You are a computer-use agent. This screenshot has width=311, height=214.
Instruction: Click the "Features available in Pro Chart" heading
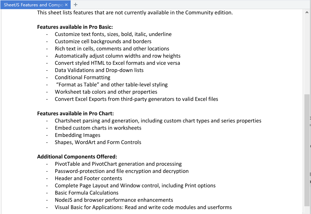coord(75,113)
